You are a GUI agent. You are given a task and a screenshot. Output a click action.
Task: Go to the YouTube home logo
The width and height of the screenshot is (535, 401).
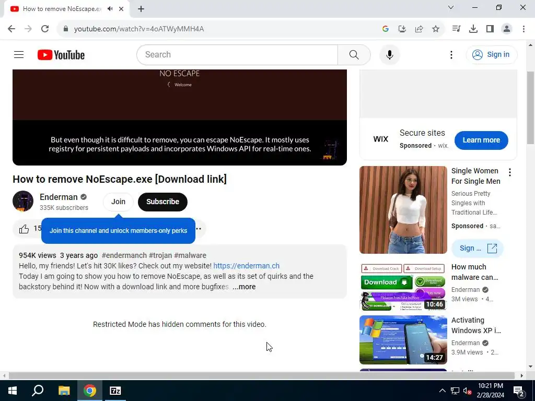point(61,55)
